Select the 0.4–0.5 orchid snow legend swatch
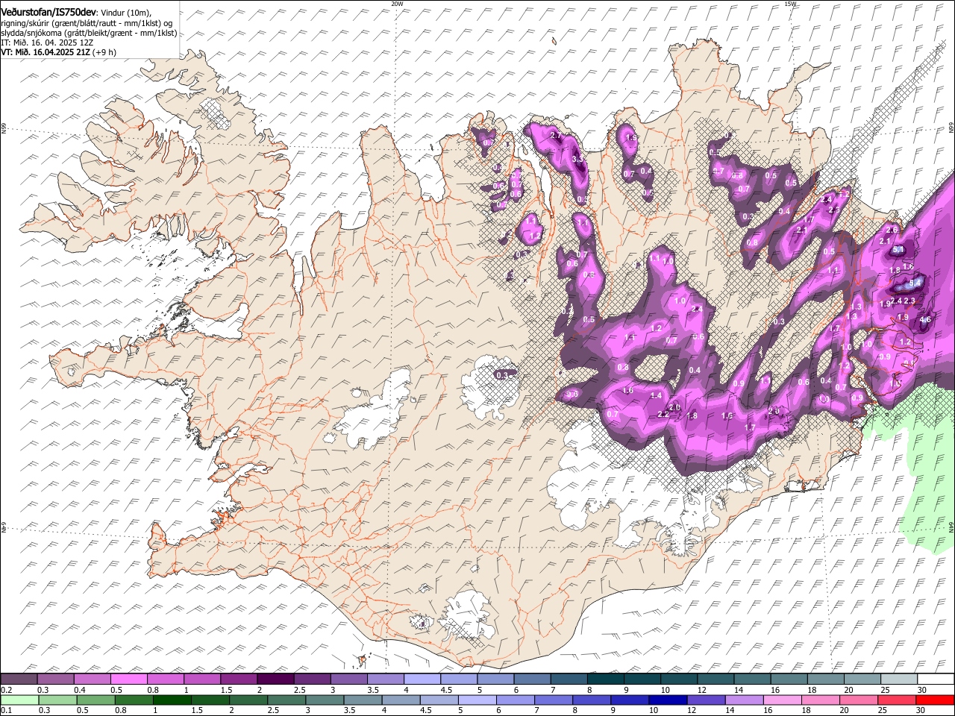The width and height of the screenshot is (955, 716). pos(92,679)
